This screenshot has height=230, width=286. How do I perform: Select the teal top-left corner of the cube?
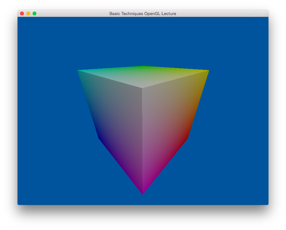[x=79, y=71]
